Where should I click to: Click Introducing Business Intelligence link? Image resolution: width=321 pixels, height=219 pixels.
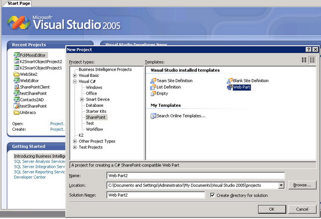click(40, 156)
